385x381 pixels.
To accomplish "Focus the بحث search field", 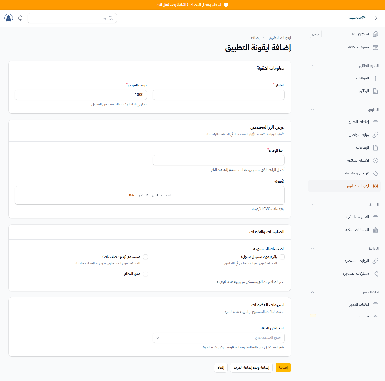I will (72, 18).
